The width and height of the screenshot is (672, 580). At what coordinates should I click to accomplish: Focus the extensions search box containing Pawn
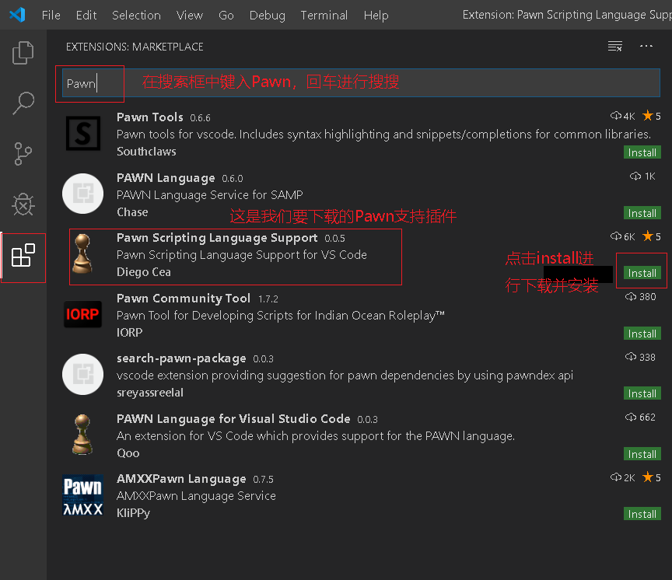coord(361,83)
